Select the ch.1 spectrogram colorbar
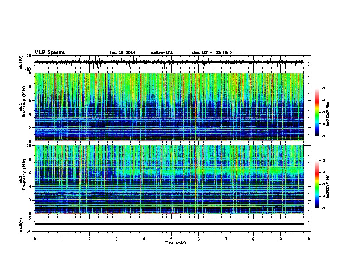 [317, 112]
